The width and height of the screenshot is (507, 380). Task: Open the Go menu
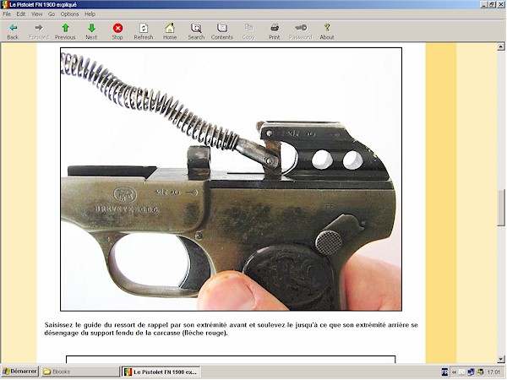pos(52,14)
